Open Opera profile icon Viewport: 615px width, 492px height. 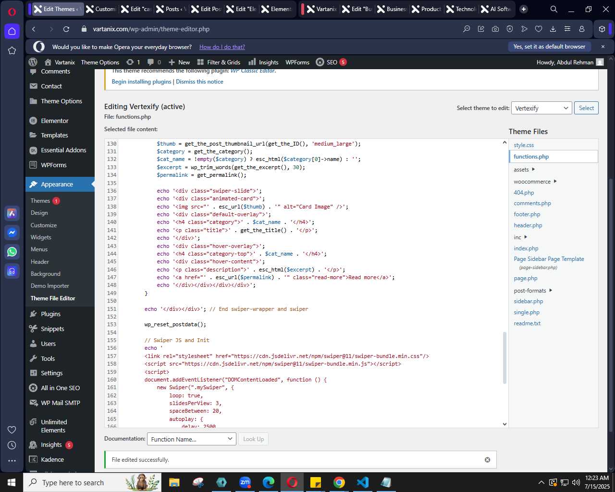582,29
